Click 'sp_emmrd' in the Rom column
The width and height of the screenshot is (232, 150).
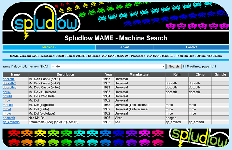[173, 122]
